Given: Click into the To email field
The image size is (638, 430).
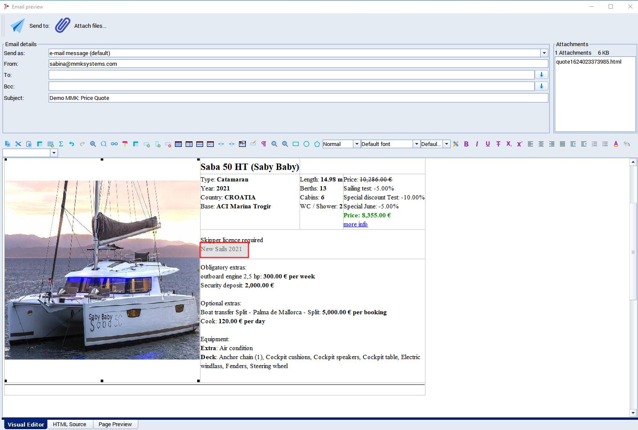Looking at the screenshot, I should [291, 75].
